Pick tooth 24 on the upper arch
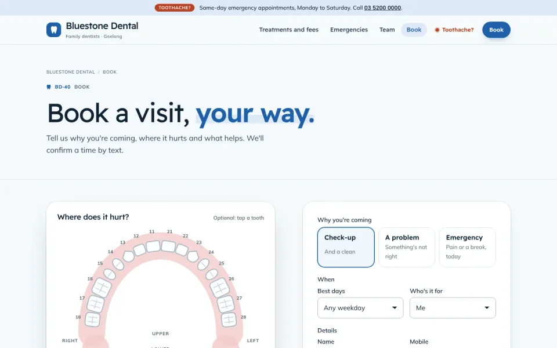557x348 pixels. (x=203, y=264)
